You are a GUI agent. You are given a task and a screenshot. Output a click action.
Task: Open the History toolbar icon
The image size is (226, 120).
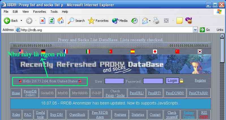[134, 21]
